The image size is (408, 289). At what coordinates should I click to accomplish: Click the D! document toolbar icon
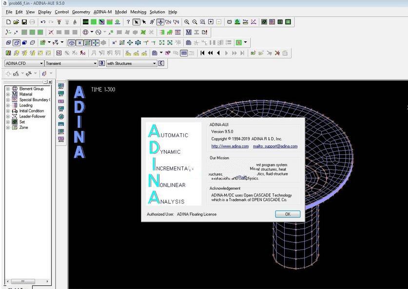[x=205, y=32]
